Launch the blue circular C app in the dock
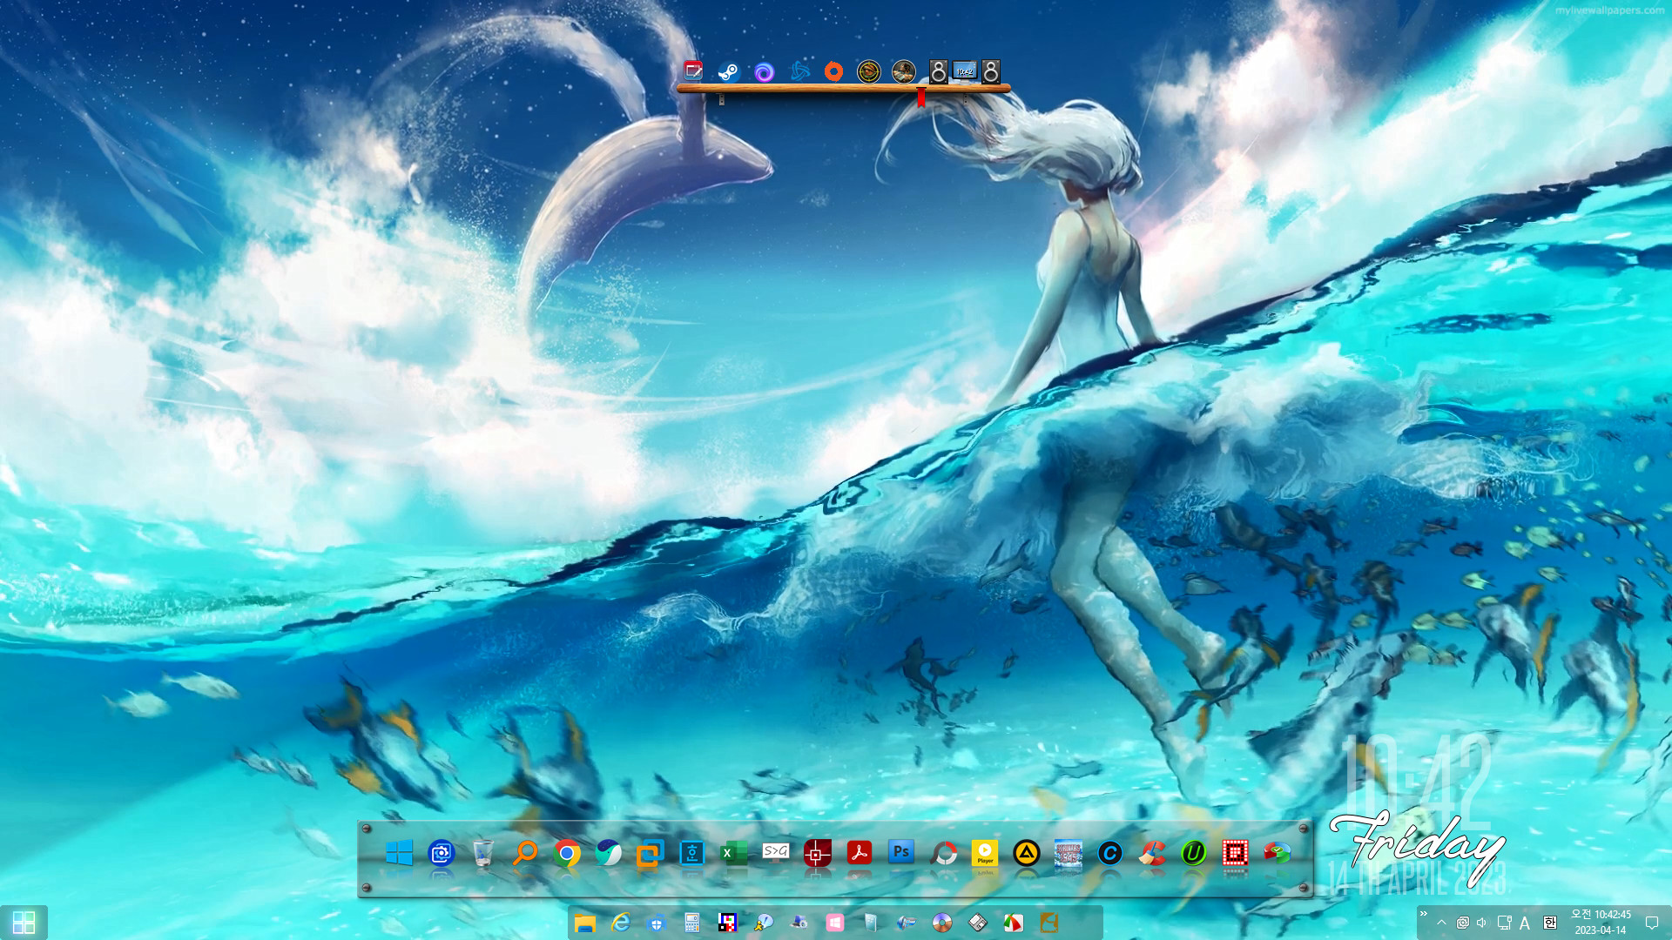The height and width of the screenshot is (940, 1672). click(1110, 853)
